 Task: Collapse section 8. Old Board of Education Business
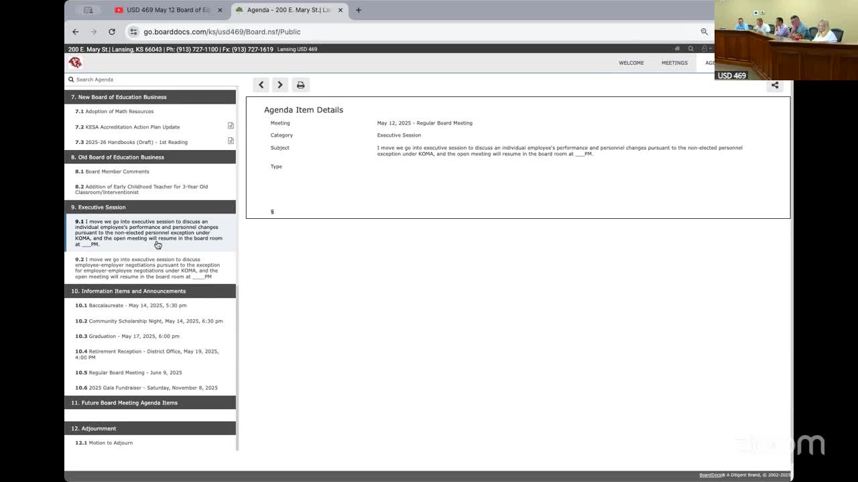click(150, 157)
